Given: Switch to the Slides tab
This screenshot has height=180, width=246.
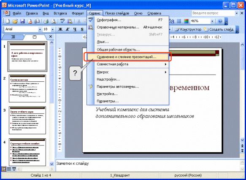Looking at the screenshot, I should [35, 37].
